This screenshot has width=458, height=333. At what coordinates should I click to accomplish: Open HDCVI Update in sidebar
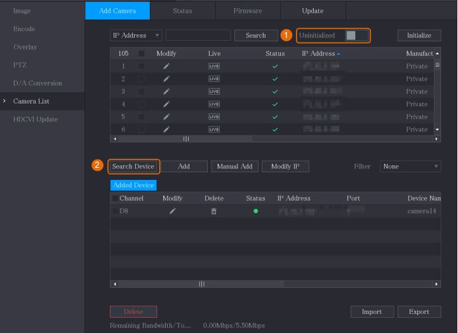tap(36, 119)
